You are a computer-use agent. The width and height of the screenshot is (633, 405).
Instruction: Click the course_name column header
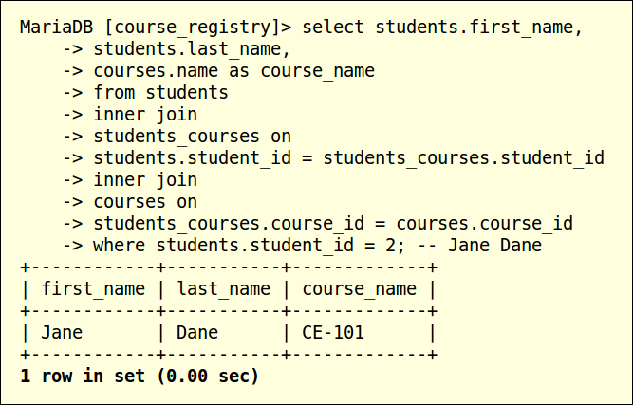coord(360,289)
